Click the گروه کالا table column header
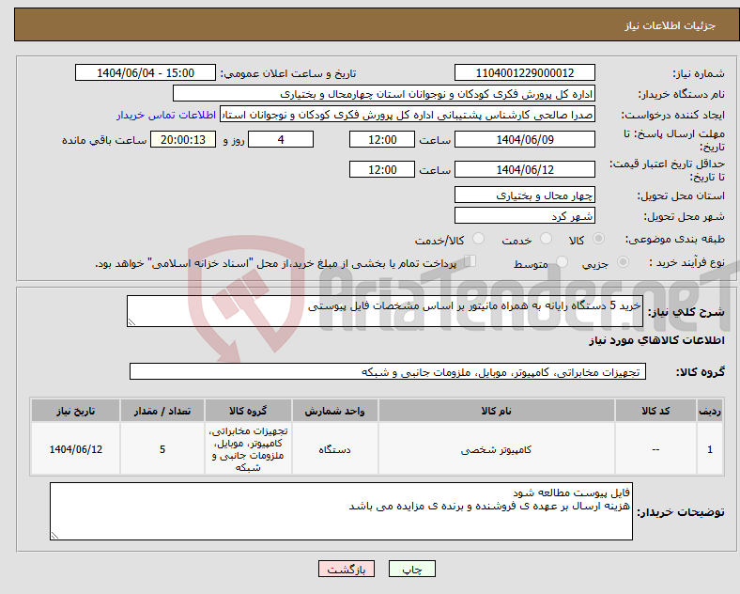The width and height of the screenshot is (740, 594). pos(248,411)
